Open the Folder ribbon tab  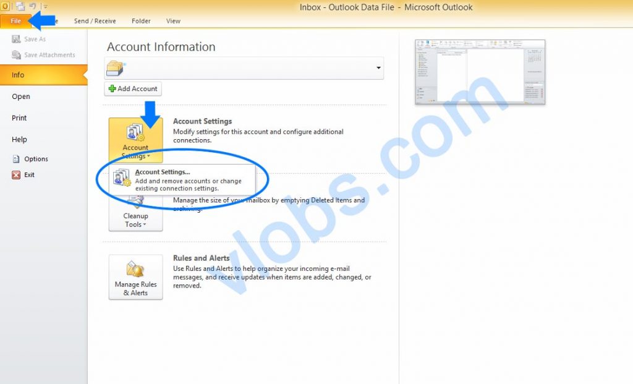click(141, 20)
